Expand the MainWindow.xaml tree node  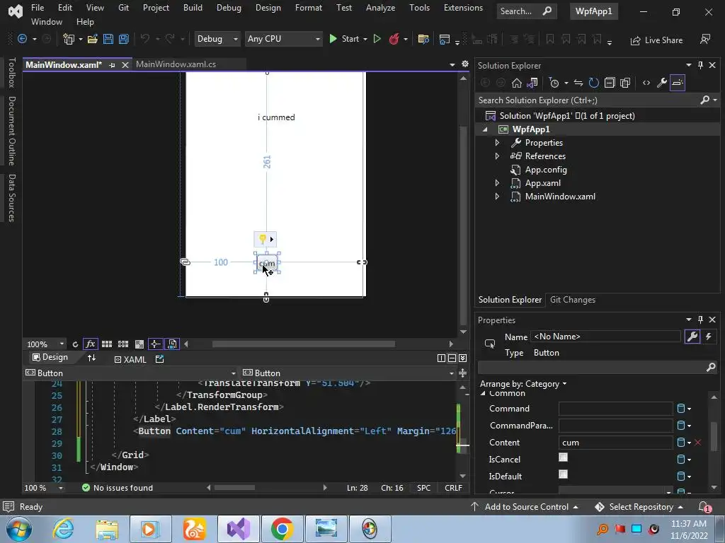tap(497, 197)
